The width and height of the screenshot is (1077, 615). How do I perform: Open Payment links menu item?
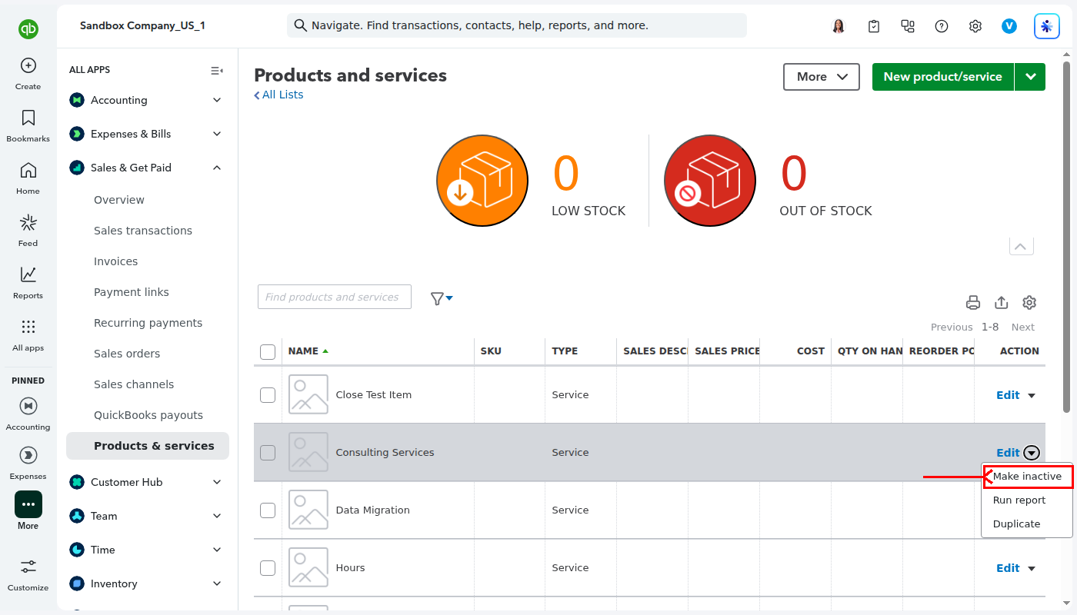tap(132, 292)
